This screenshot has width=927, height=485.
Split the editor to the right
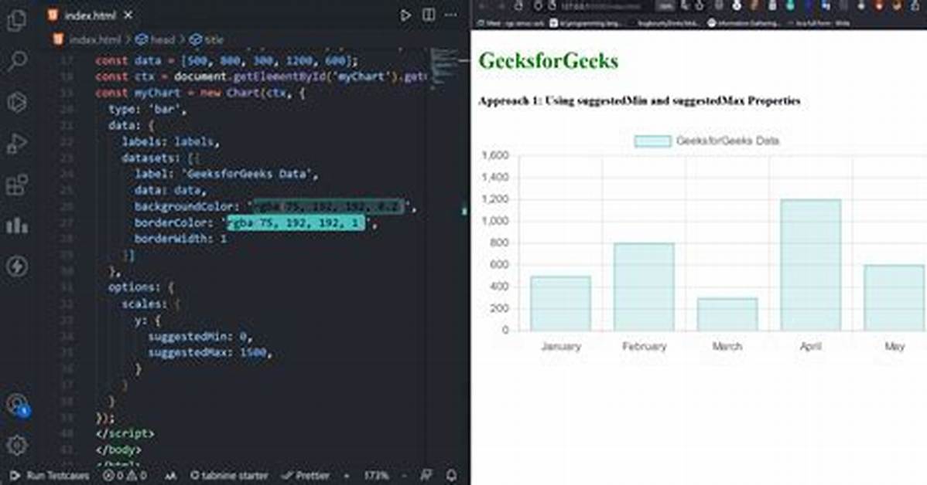(x=429, y=15)
